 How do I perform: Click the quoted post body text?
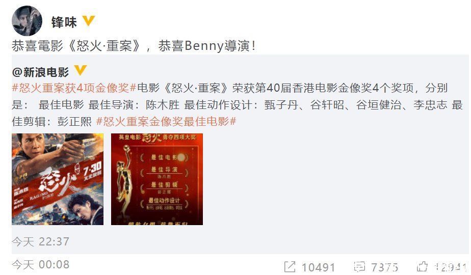(238, 105)
